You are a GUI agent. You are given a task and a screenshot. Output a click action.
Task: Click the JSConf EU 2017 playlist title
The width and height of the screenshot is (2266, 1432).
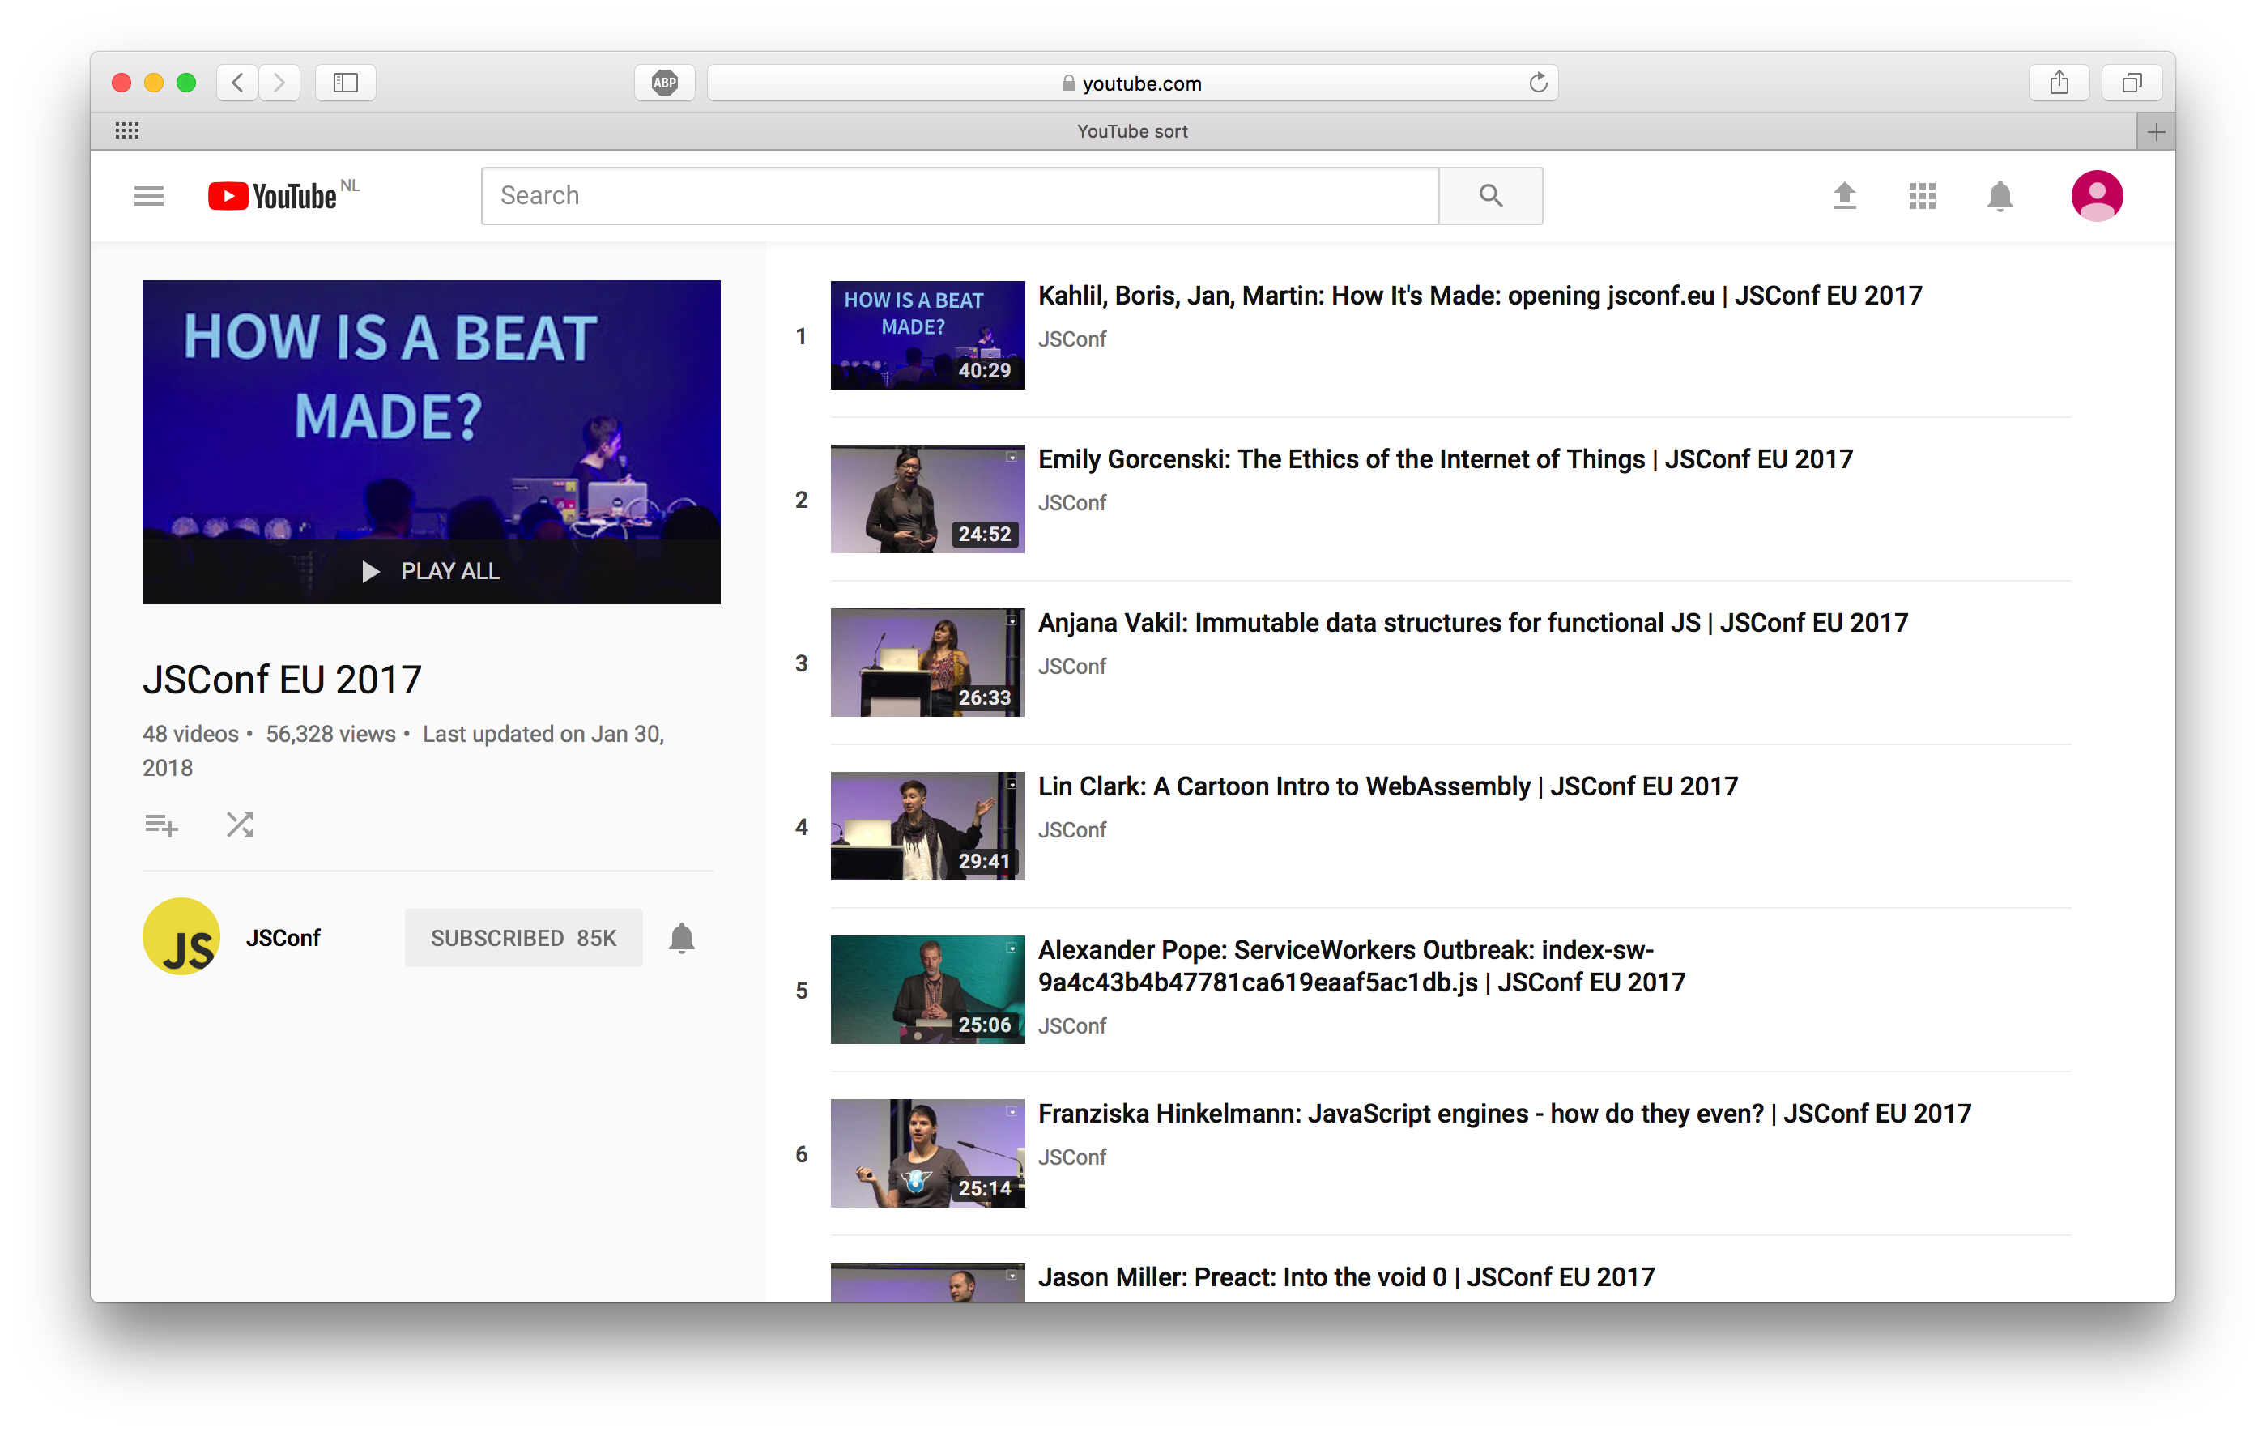point(283,680)
